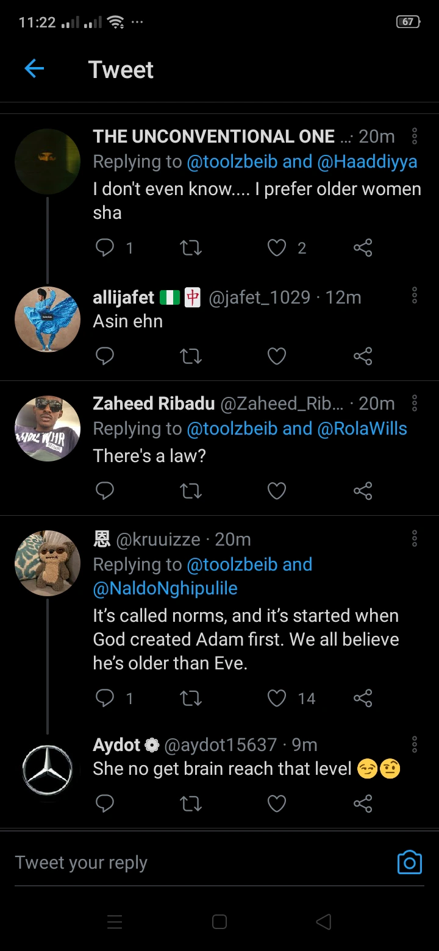This screenshot has height=951, width=439.
Task: Open @RolaWills profile mention link
Action: pyautogui.click(x=362, y=429)
